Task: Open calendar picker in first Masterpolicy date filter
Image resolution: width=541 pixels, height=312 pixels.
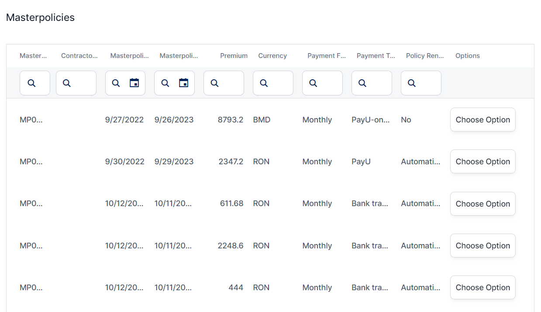Action: coord(134,83)
